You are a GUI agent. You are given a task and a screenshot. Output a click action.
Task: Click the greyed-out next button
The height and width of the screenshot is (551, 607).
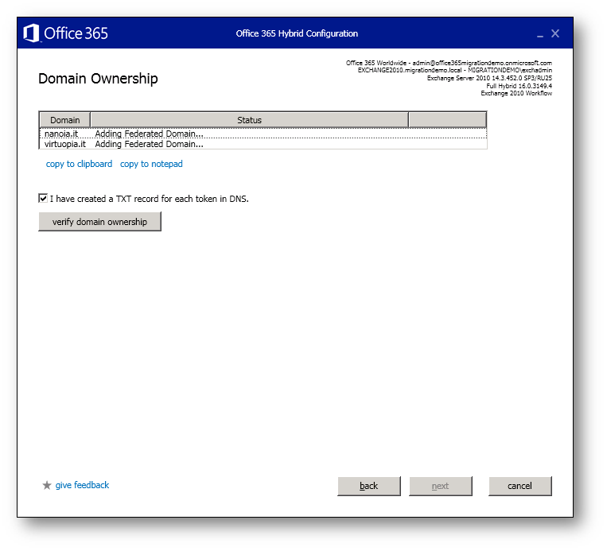tap(441, 486)
